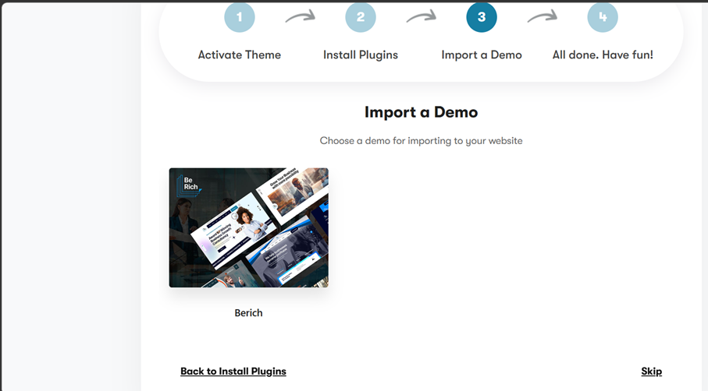
Task: Click the Choose a demo for importing subtitle
Action: point(421,141)
